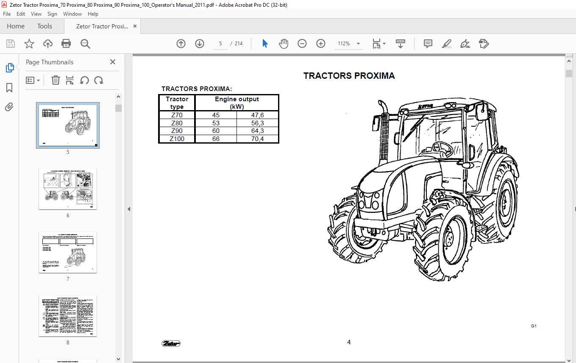Click the 64,3 engine output value
Viewport: 576px width, 363px height.
click(x=258, y=131)
